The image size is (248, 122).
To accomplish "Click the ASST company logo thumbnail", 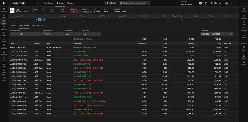I will (12, 11).
